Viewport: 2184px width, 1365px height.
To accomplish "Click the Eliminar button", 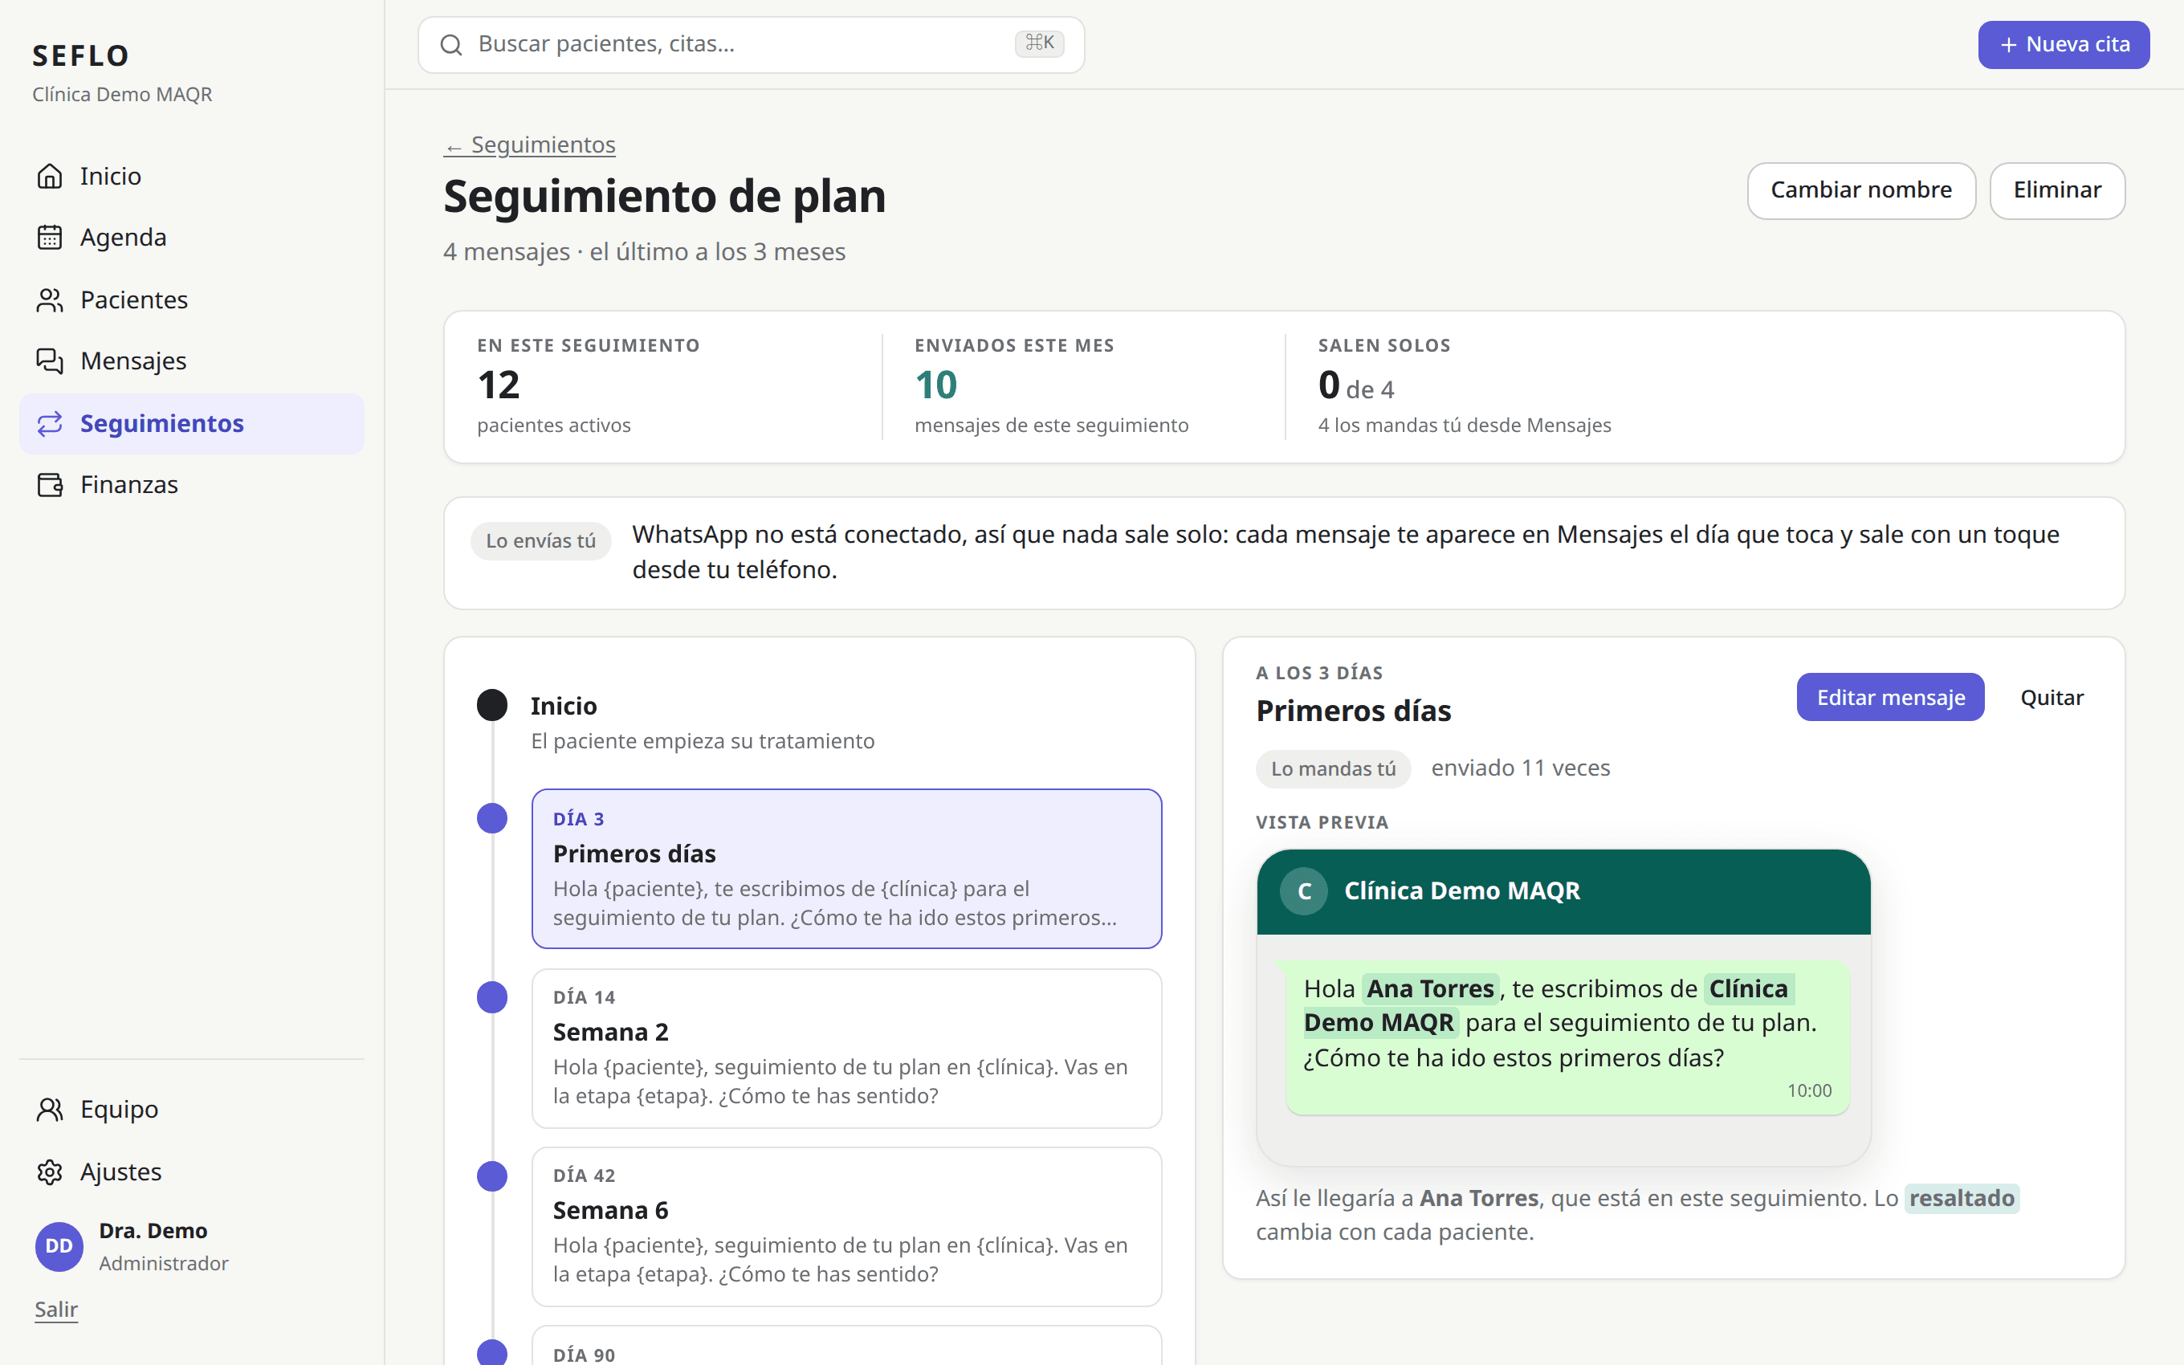I will 2057,190.
